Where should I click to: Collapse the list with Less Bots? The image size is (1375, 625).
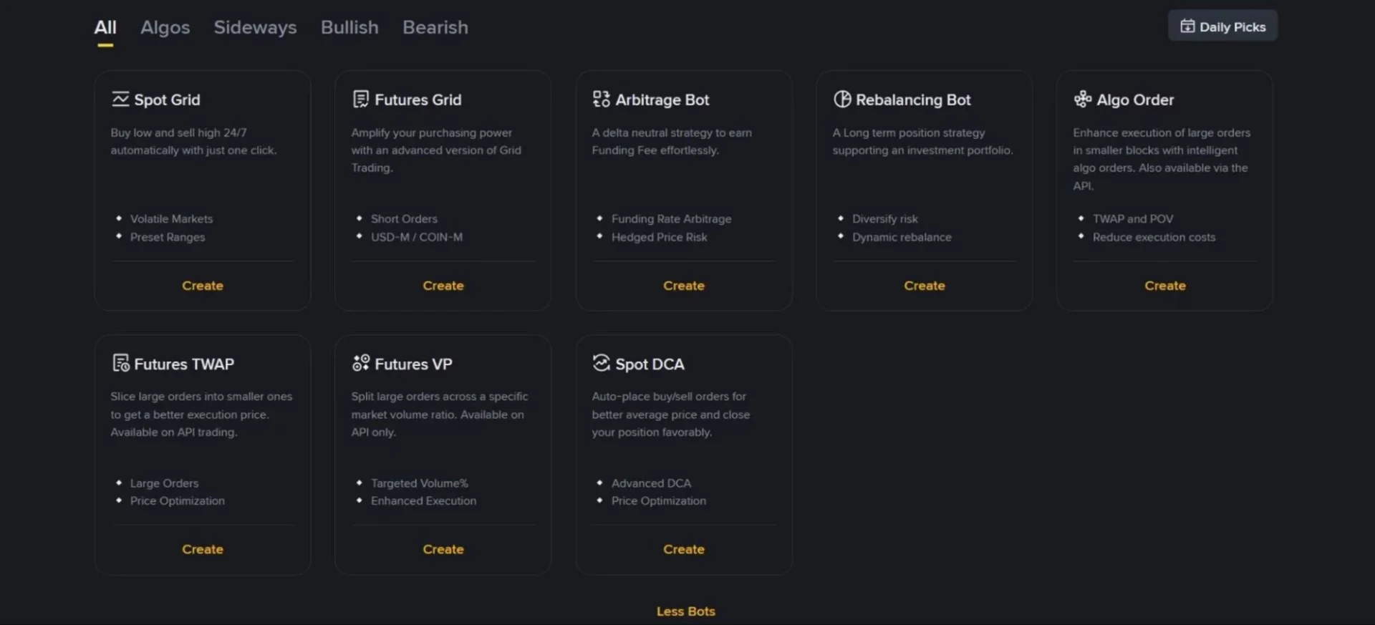click(686, 611)
